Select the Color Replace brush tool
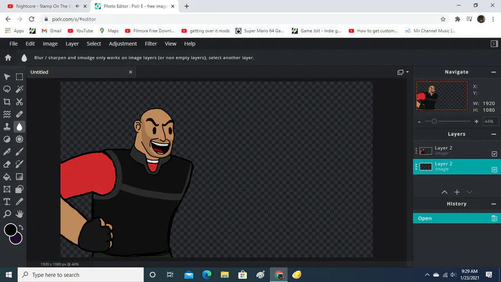This screenshot has height=282, width=501. tap(19, 164)
